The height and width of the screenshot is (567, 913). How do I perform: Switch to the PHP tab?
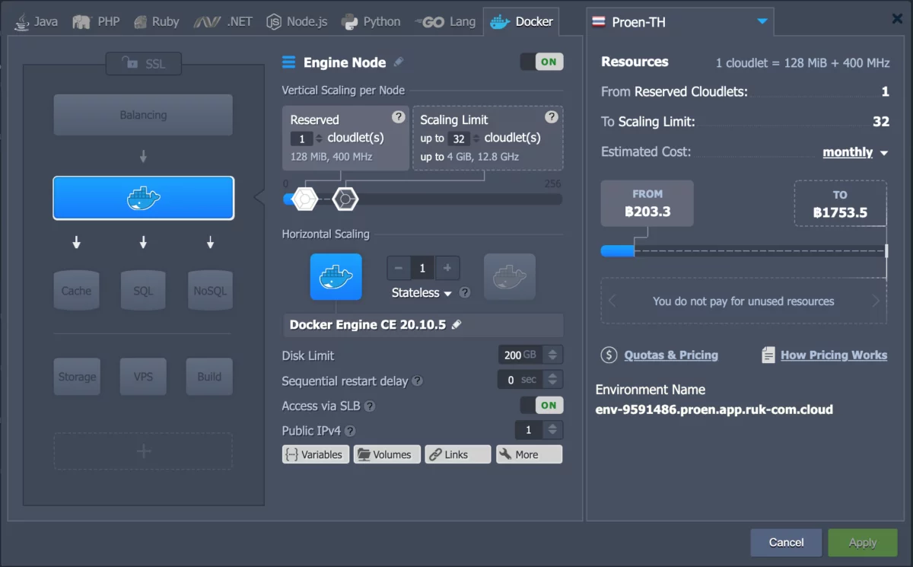[97, 21]
